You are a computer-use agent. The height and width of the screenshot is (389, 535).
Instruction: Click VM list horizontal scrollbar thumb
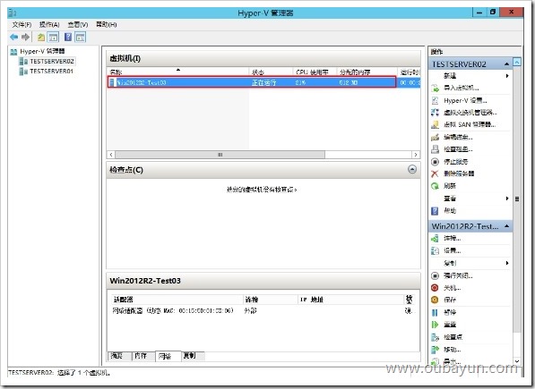coord(220,155)
